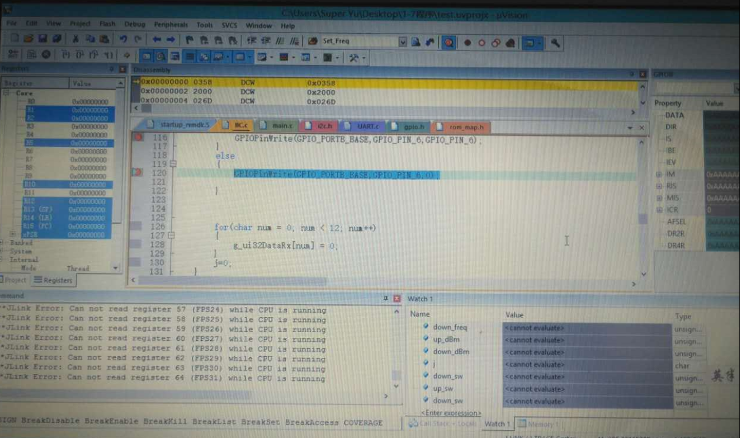Click the Cut scissors icon

[75, 39]
